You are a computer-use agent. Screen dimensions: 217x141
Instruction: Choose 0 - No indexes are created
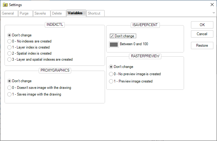[10, 41]
